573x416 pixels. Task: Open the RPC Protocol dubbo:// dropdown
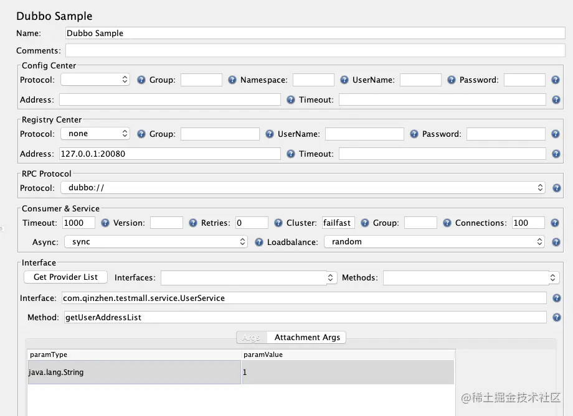point(303,187)
